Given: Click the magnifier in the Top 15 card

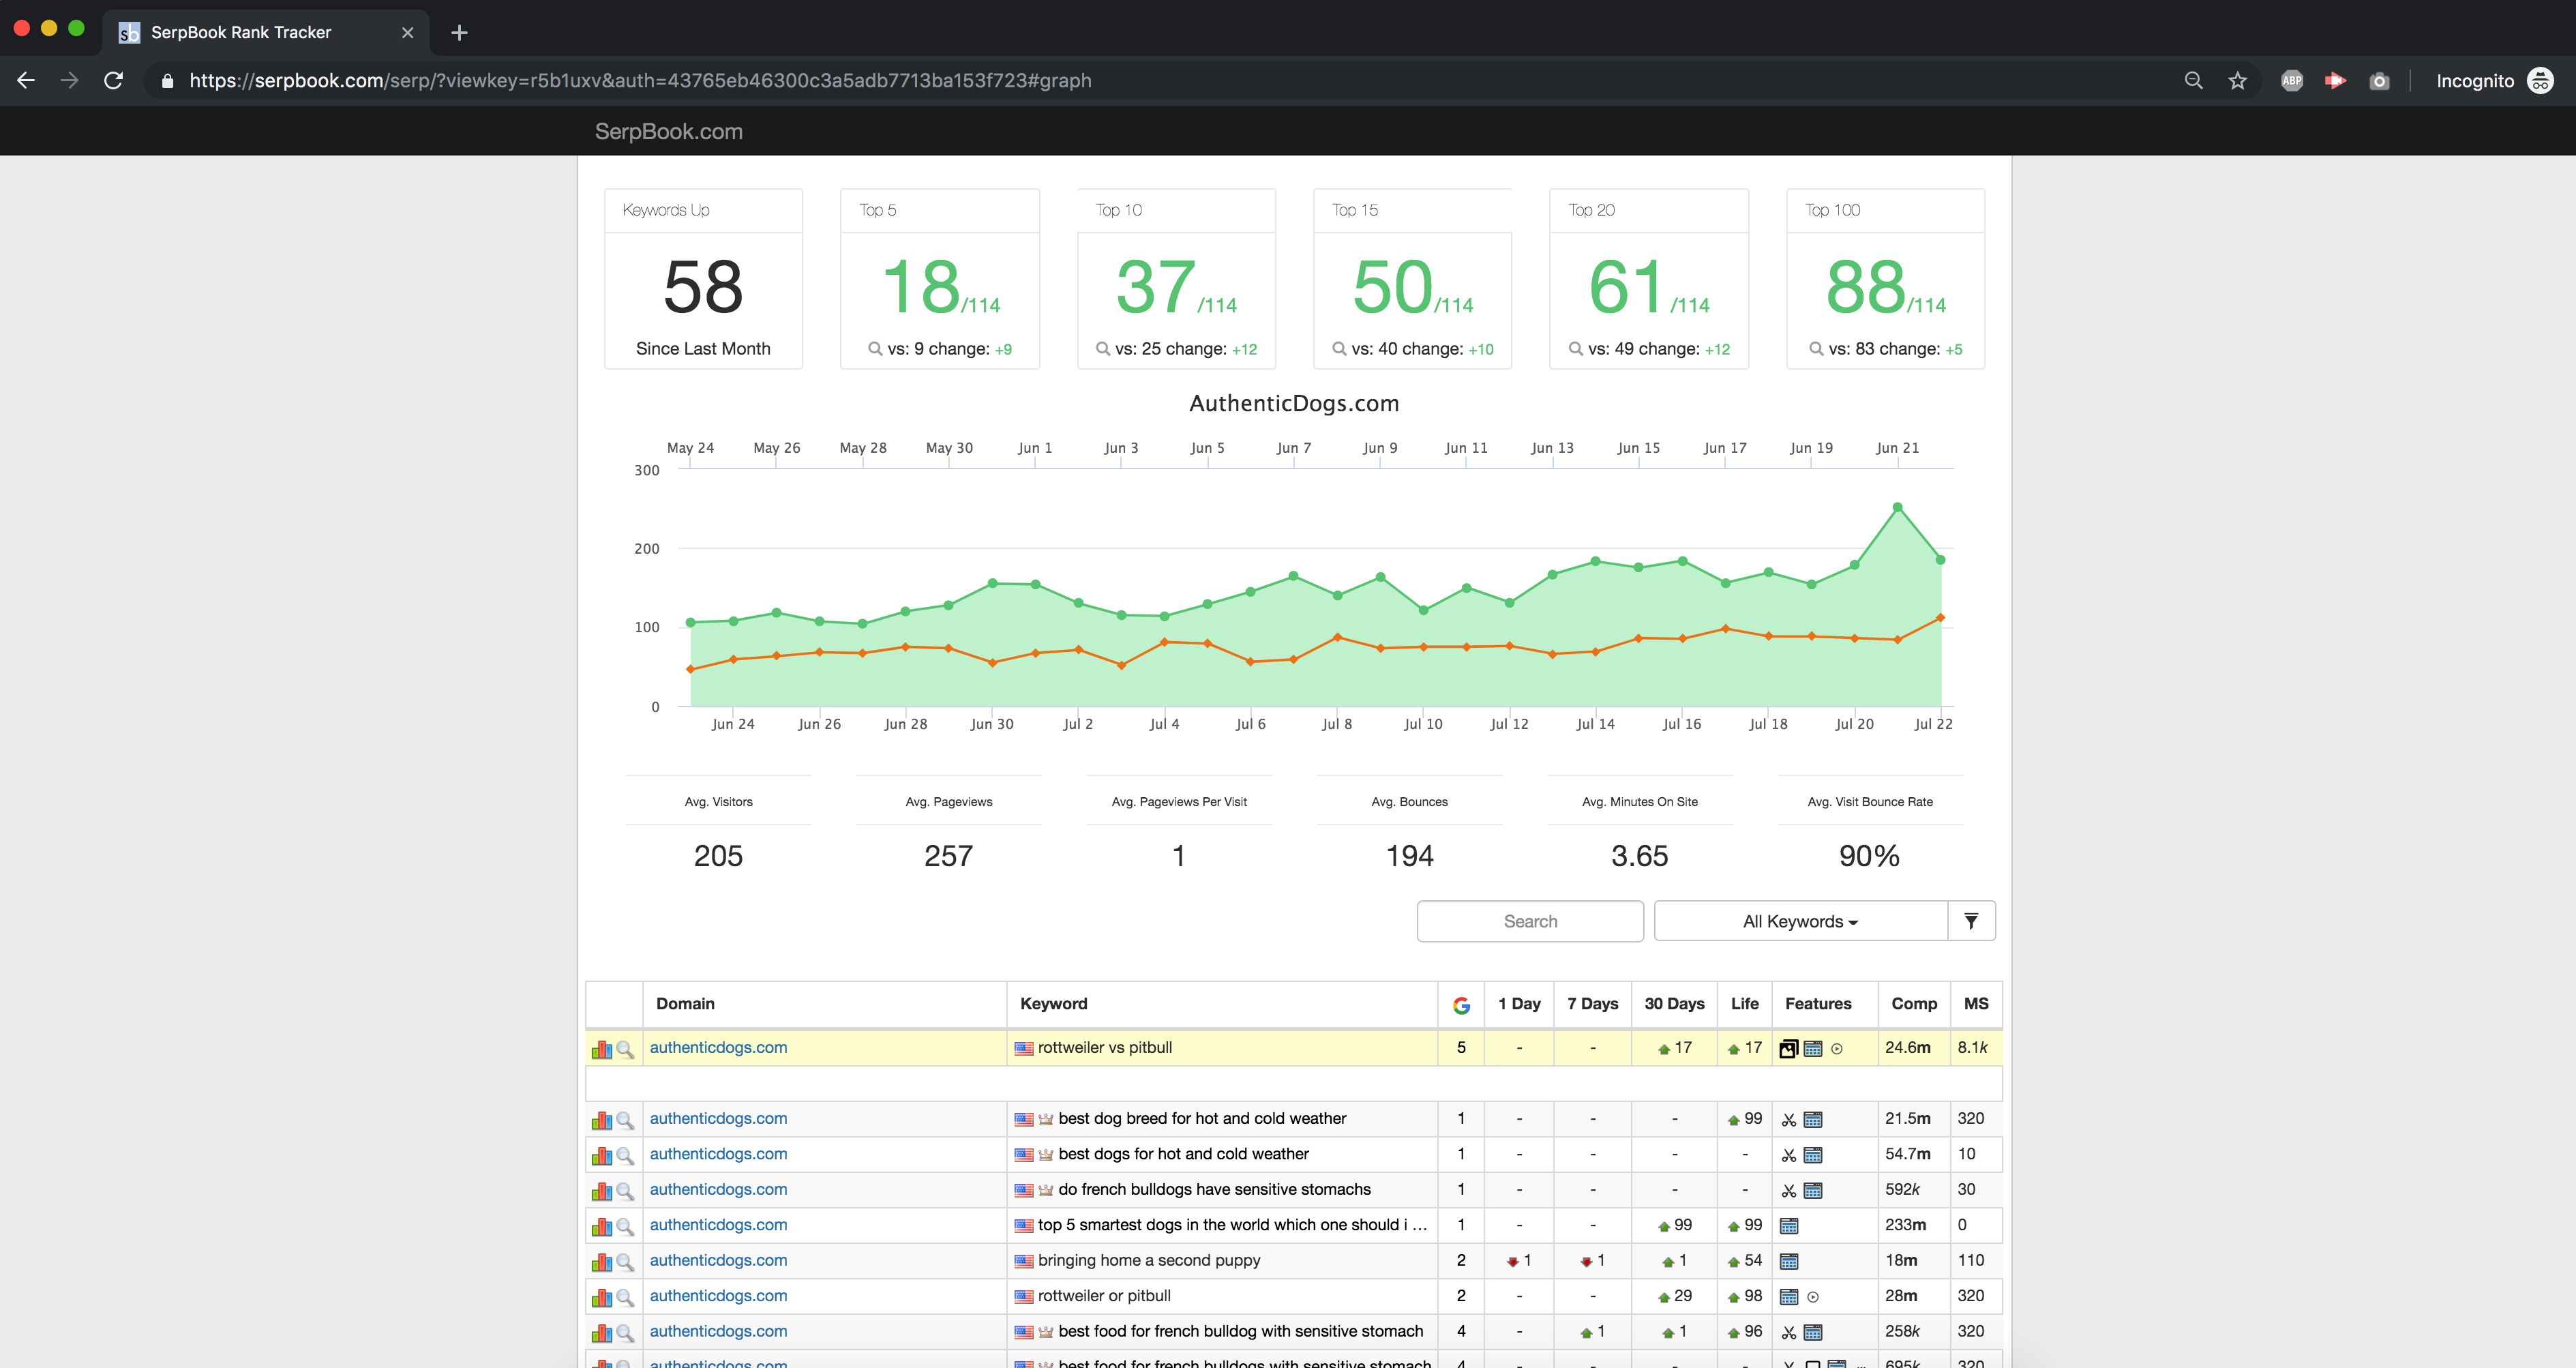Looking at the screenshot, I should pos(1339,348).
